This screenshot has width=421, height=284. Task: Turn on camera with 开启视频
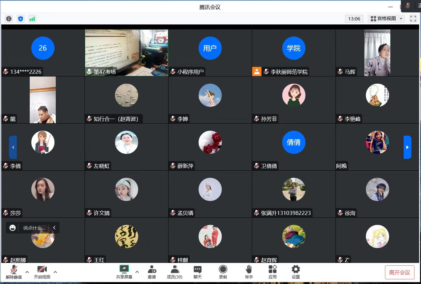tap(42, 272)
